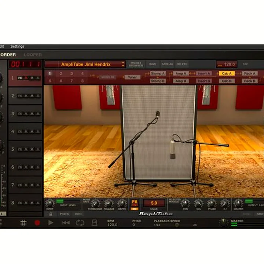Mute track 5 with its M button
The image size is (264, 264).
(x=32, y=149)
